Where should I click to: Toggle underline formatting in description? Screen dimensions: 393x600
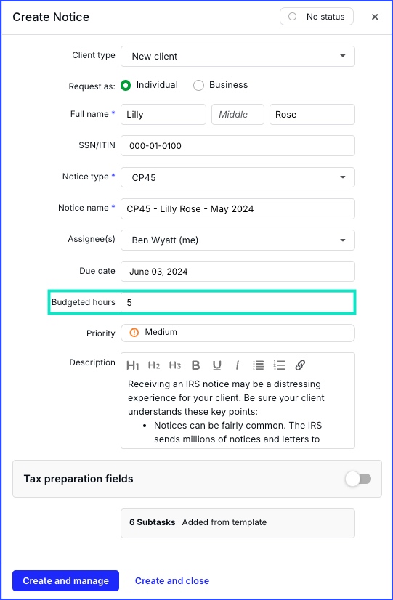click(x=217, y=365)
